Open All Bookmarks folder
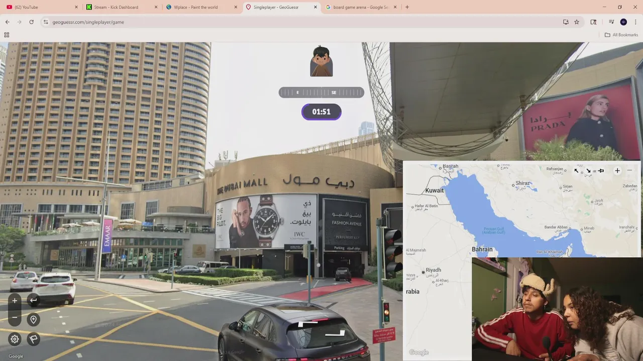 621,35
